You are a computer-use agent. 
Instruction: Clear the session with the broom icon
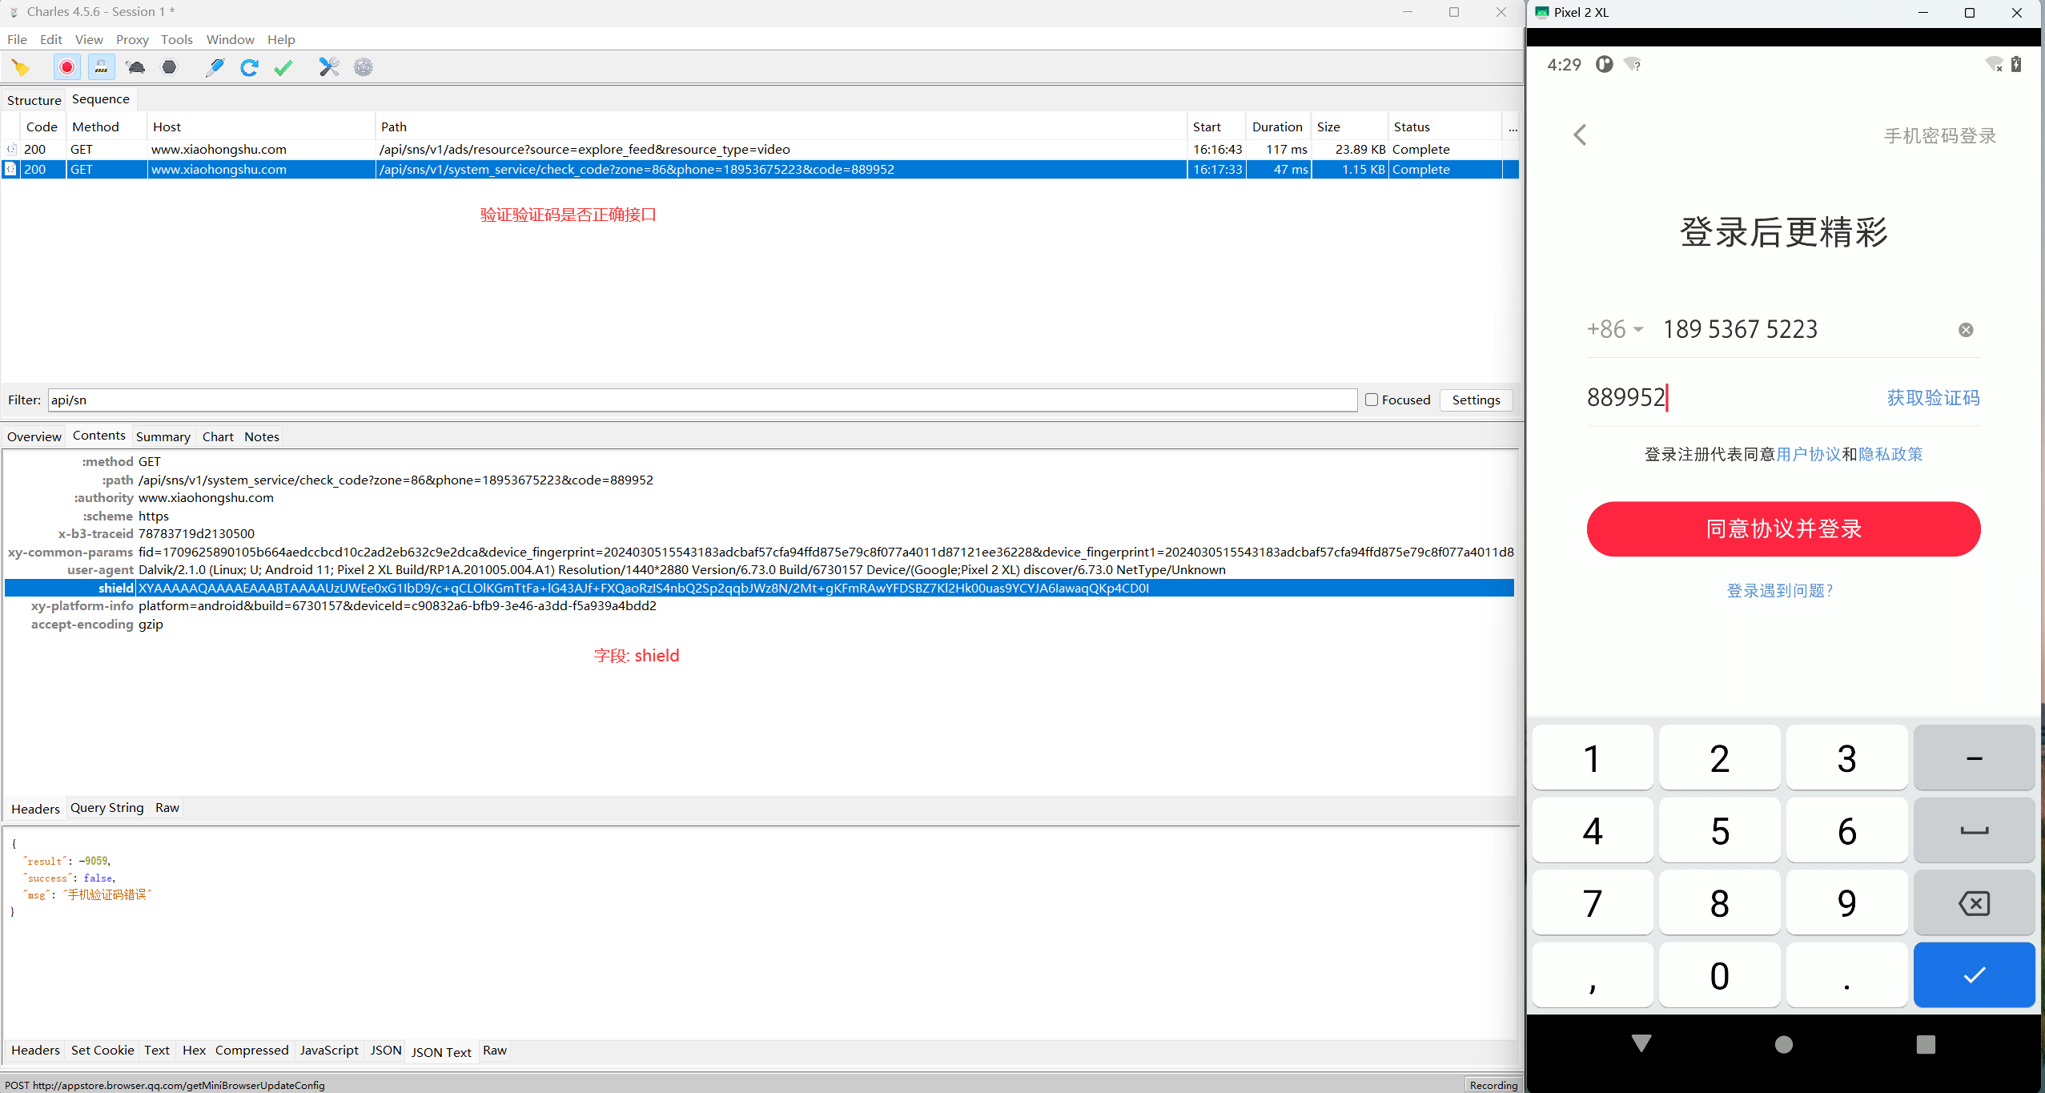pos(21,67)
